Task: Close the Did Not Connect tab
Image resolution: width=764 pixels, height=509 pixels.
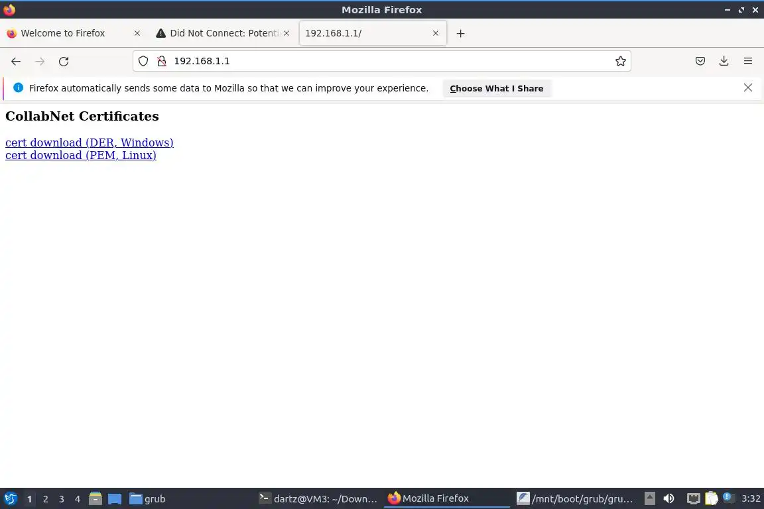Action: (286, 33)
